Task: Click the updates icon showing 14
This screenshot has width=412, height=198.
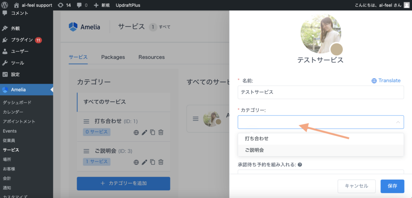Action: (x=60, y=5)
